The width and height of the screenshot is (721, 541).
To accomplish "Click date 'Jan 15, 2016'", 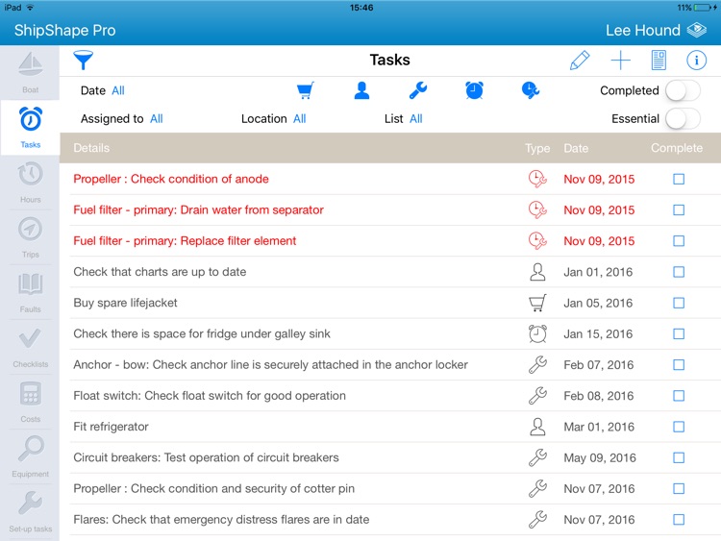I will tap(598, 334).
